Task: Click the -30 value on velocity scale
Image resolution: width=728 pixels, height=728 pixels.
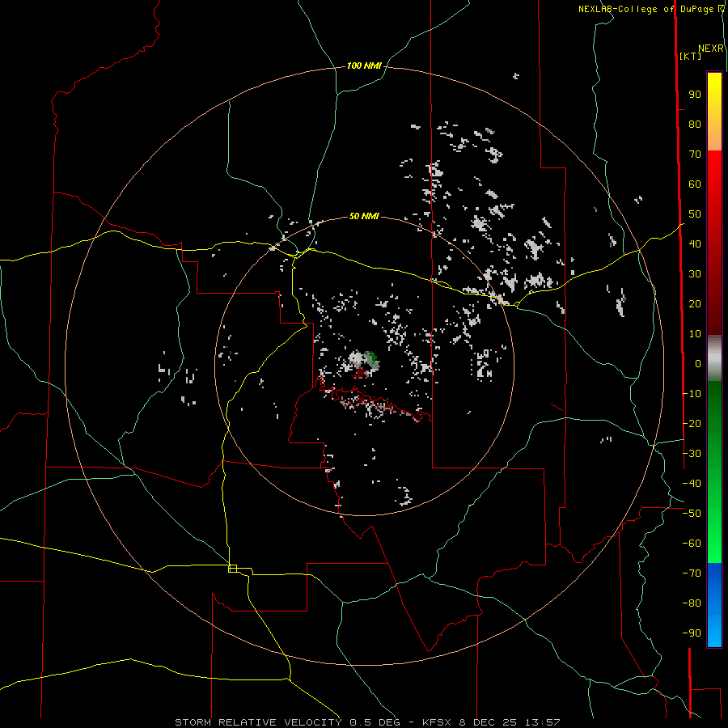Action: coord(692,454)
